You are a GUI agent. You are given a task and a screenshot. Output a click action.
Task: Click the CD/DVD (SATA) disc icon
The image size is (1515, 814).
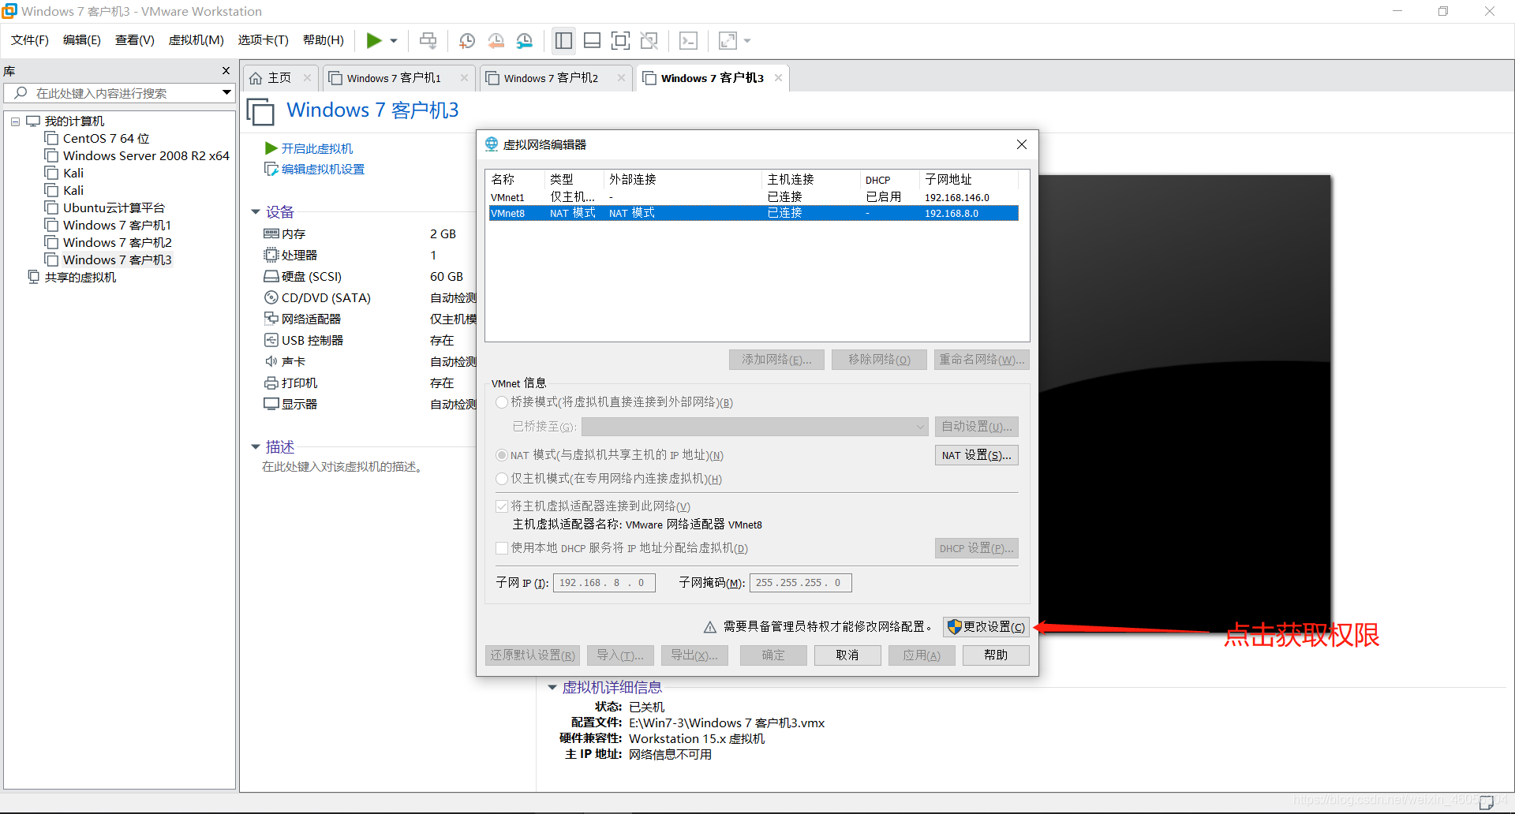(x=271, y=298)
